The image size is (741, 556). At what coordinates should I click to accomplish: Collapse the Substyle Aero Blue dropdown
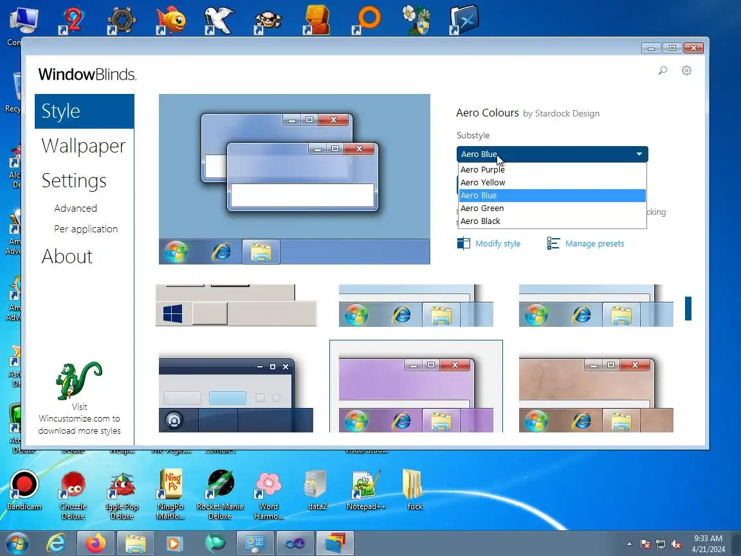[x=552, y=154]
